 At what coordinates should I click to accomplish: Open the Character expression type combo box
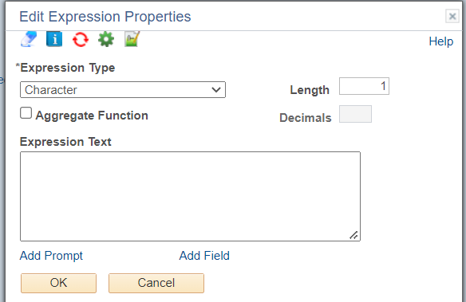(123, 89)
